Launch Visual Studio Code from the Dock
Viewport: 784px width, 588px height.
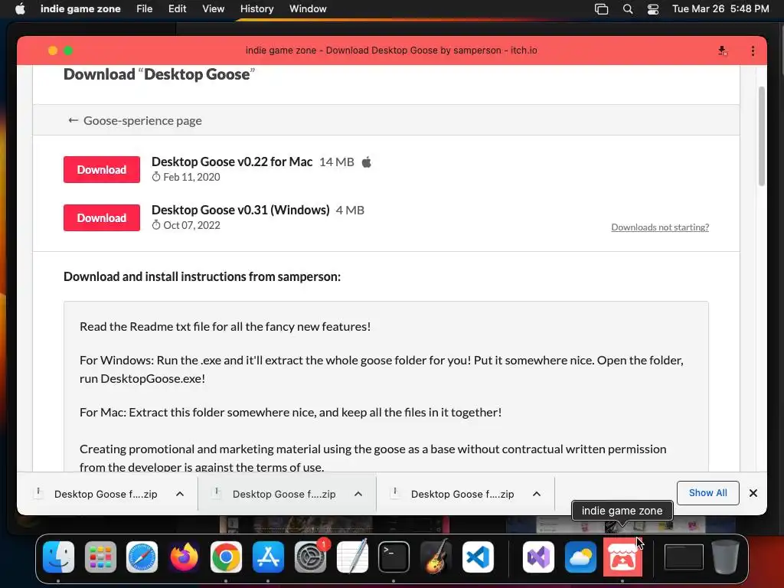[478, 557]
